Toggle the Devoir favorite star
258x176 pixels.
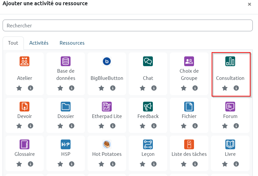(19, 126)
